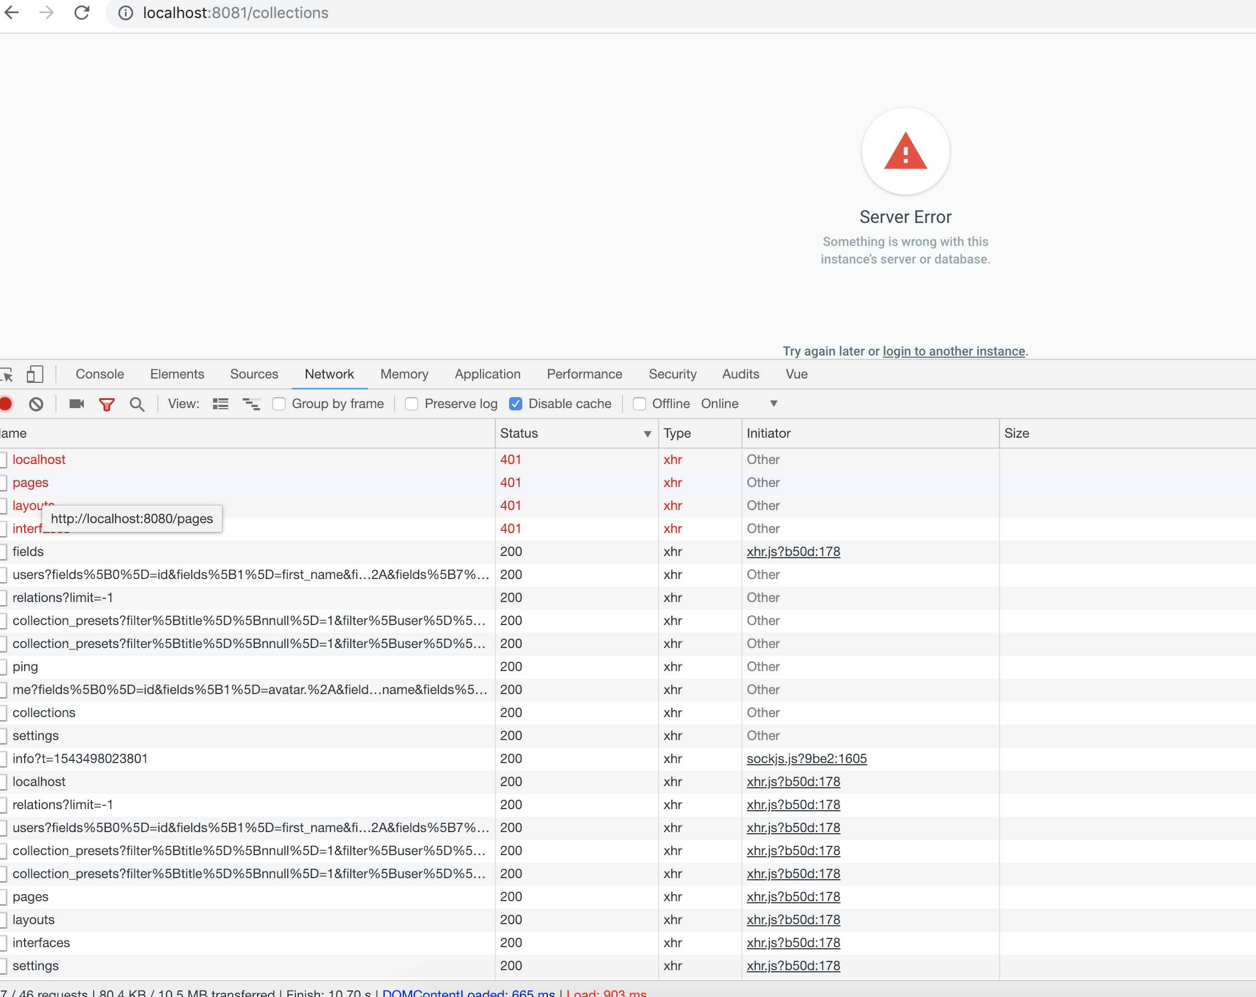1256x997 pixels.
Task: Show the waterfall overview icon
Action: 250,404
